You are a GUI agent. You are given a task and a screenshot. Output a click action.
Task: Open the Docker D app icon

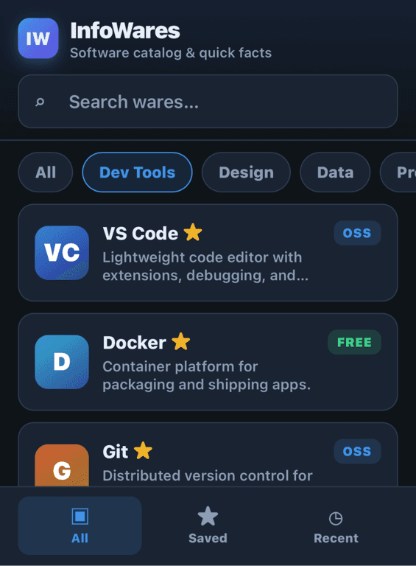tap(62, 362)
